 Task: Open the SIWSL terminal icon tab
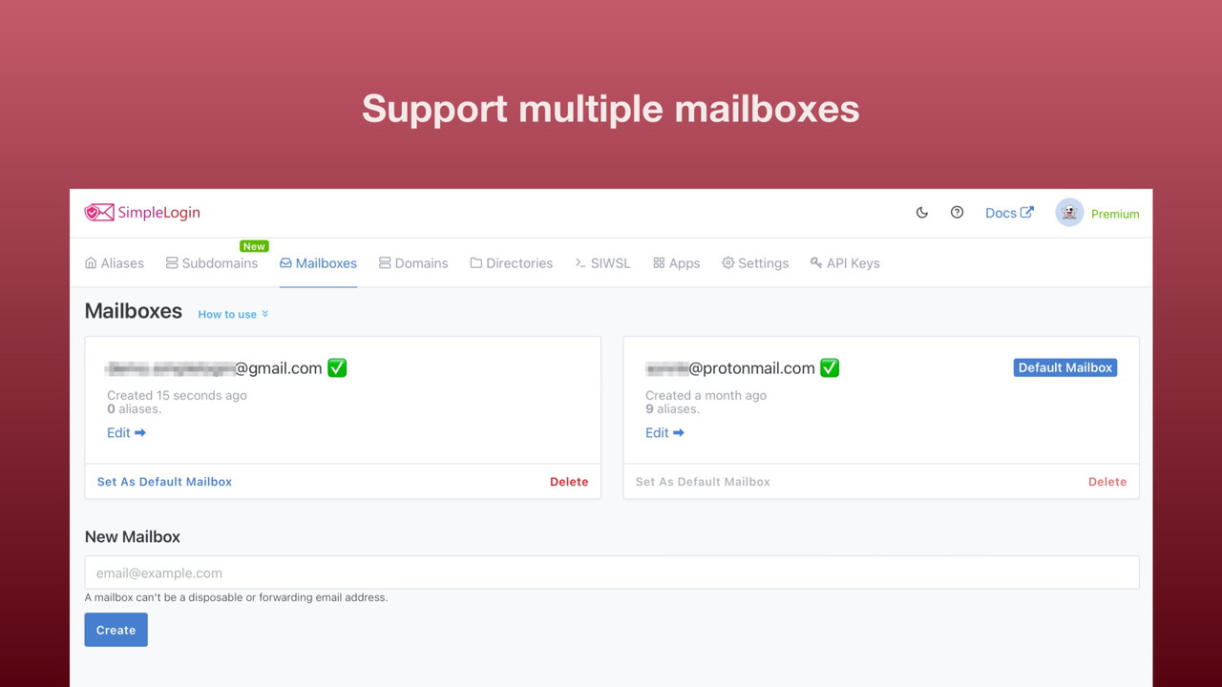click(579, 262)
